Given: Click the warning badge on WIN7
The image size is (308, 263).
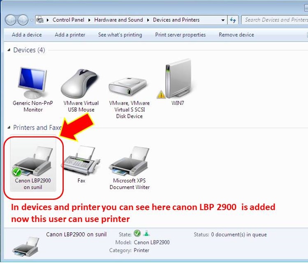Looking at the screenshot, I should pos(161,94).
